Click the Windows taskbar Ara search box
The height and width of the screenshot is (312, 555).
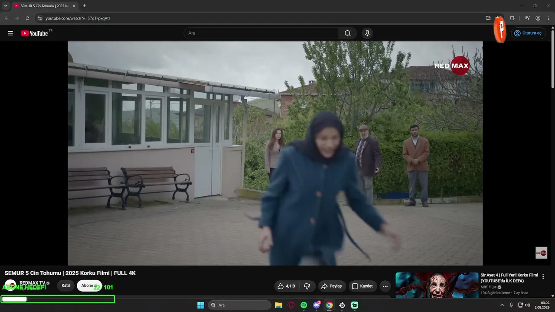[240, 305]
